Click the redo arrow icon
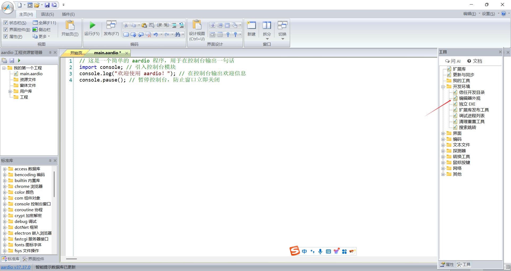 (x=167, y=35)
